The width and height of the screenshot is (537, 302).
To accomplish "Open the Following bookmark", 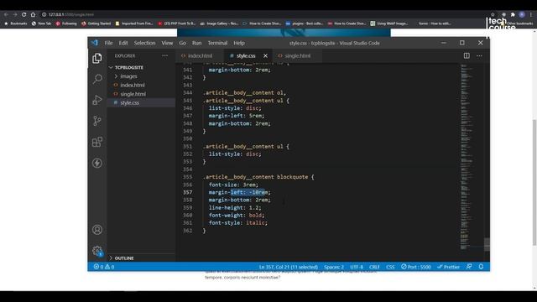I will (x=66, y=23).
